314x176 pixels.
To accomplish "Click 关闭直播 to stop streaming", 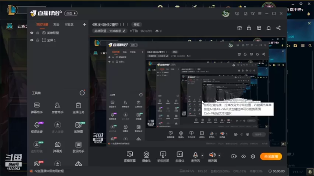I will [271, 156].
